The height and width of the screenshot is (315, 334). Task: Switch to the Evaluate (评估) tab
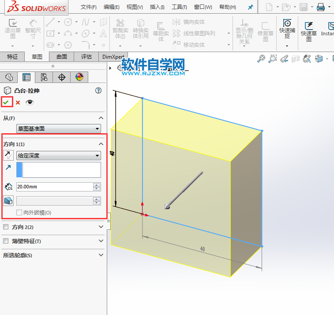point(86,56)
